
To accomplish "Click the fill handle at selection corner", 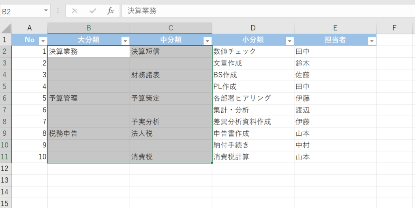I will pos(212,163).
